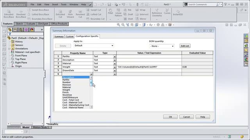Click the Mirror tool
The image size is (250, 140).
pos(141,19)
